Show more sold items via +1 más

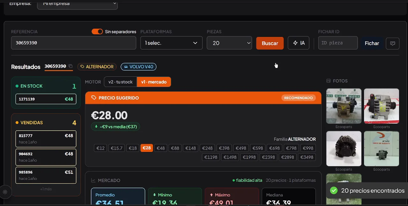click(46, 189)
